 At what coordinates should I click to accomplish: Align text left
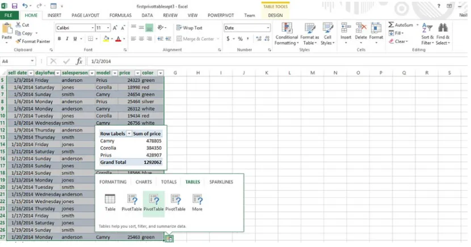[x=134, y=39]
